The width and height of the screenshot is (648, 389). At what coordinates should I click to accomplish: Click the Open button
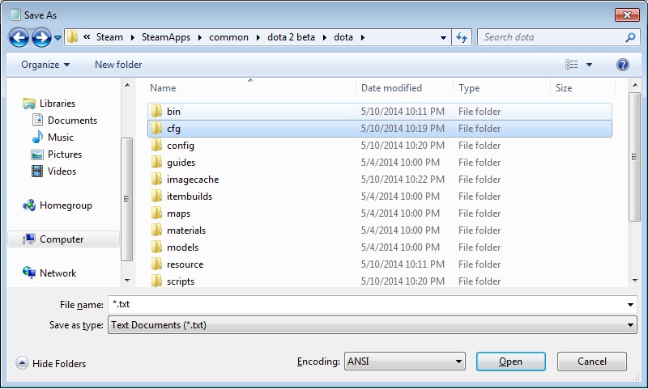(x=511, y=362)
